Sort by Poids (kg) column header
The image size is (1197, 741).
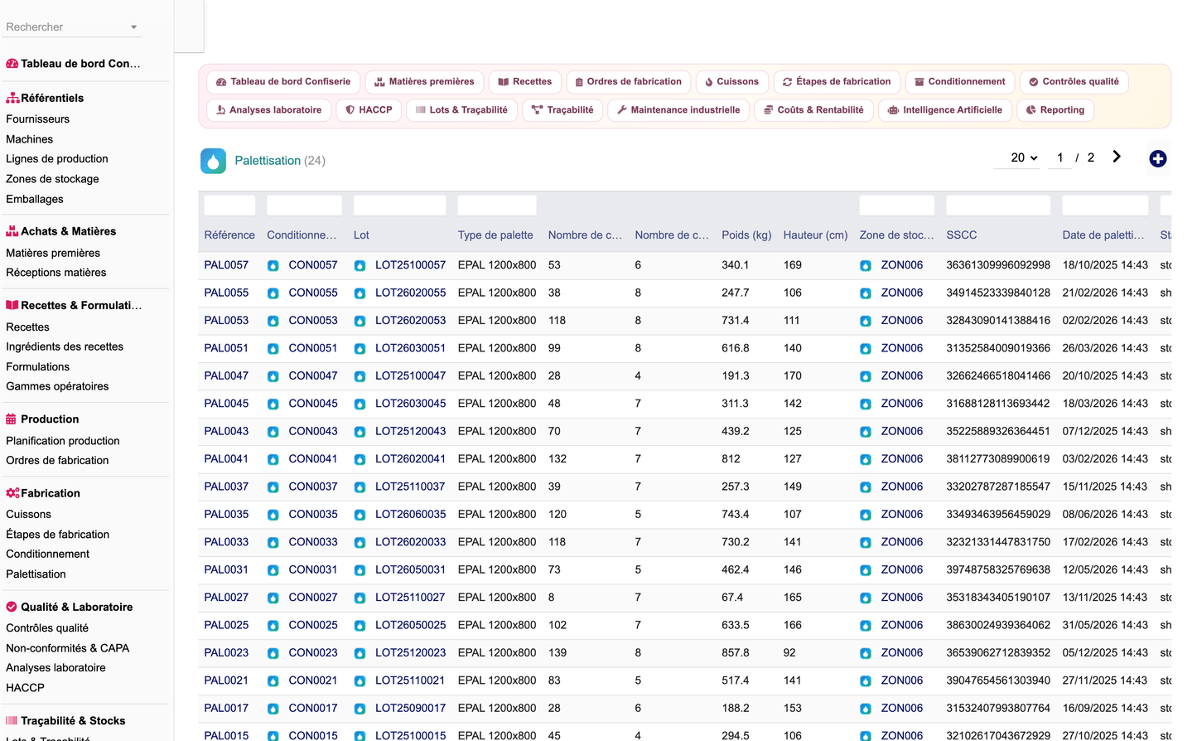point(746,235)
